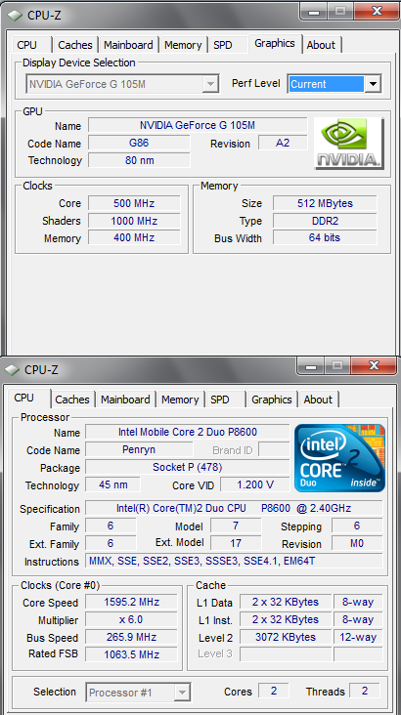Image resolution: width=401 pixels, height=715 pixels.
Task: Click the Multiplier value x 6.0
Action: click(x=131, y=619)
